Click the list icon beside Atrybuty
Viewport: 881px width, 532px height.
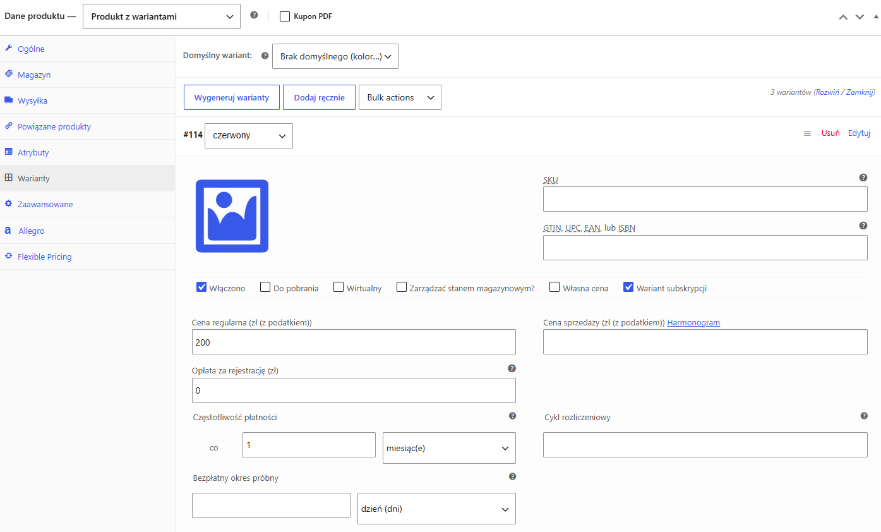coord(8,152)
